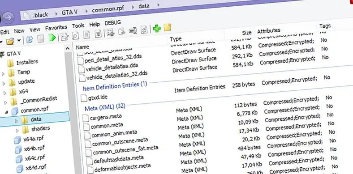Viewport: 353px width, 174px height.
Task: Click GTA V in the address breadcrumb
Action: 70,12
